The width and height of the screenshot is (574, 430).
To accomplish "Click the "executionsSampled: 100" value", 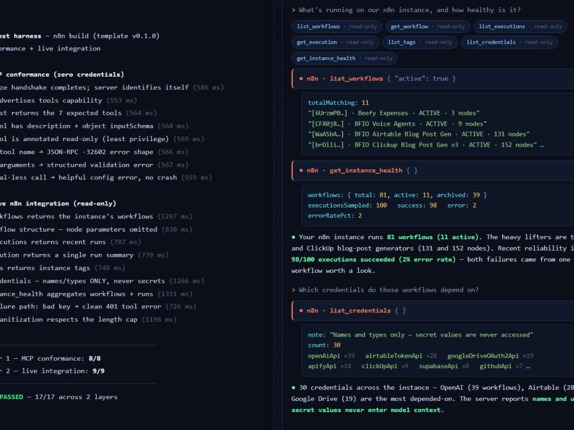I will [x=347, y=205].
